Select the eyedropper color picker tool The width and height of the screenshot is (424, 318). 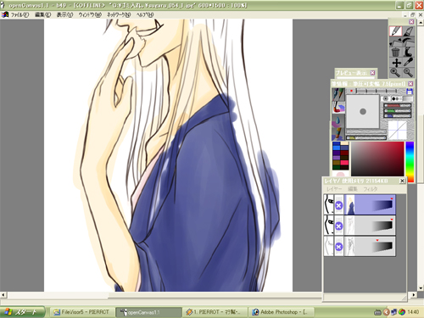click(x=408, y=63)
